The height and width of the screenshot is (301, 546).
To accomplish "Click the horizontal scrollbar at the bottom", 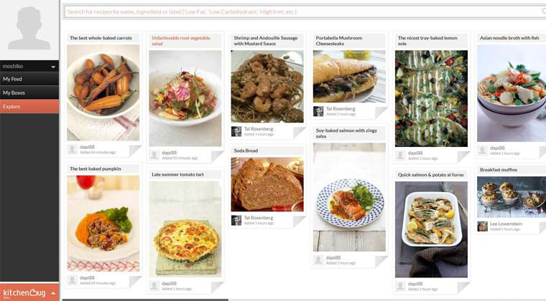I will click(x=145, y=300).
